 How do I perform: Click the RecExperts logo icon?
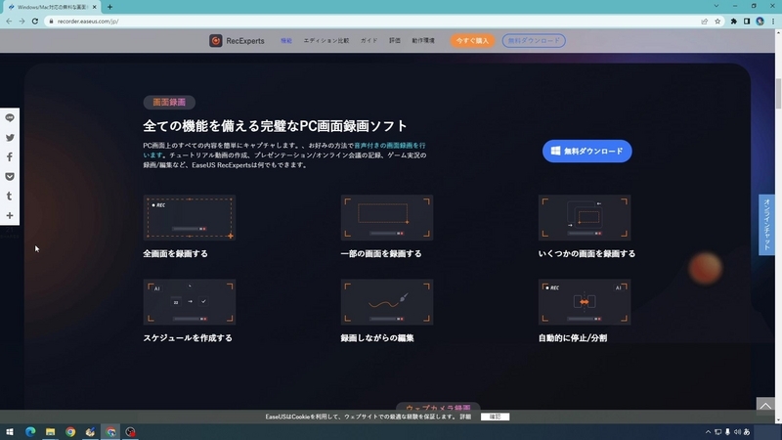point(215,41)
